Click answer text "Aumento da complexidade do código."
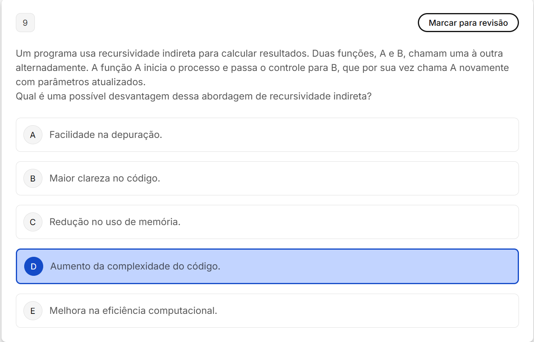Screen dimensions: 534x342 pos(135,266)
